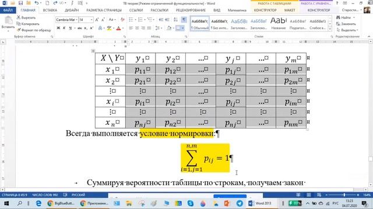Click the page count in status bar
373x209 pixels.
[15, 195]
